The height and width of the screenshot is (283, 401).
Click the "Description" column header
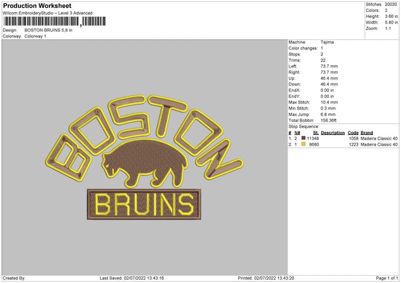pos(333,133)
